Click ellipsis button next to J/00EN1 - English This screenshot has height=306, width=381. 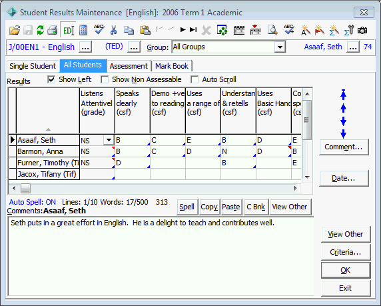click(85, 47)
